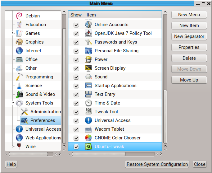Select the Web Applications category

point(43,138)
